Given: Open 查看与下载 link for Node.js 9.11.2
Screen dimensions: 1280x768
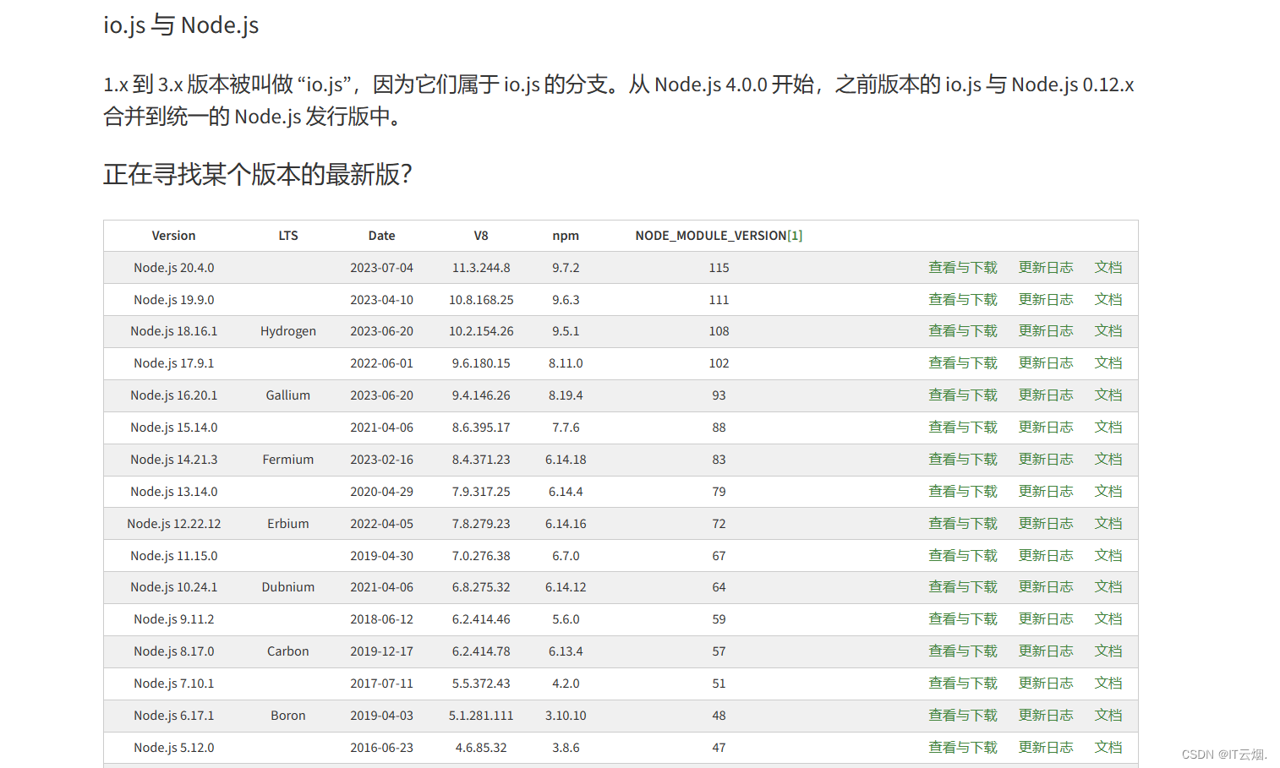Looking at the screenshot, I should click(x=963, y=619).
